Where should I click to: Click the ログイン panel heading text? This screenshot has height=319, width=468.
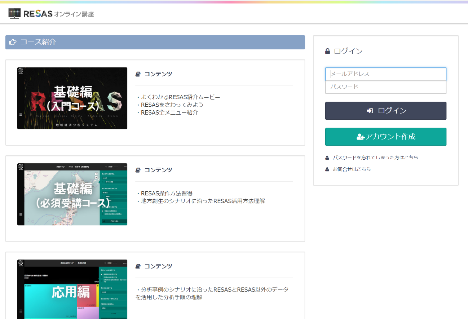tap(348, 51)
